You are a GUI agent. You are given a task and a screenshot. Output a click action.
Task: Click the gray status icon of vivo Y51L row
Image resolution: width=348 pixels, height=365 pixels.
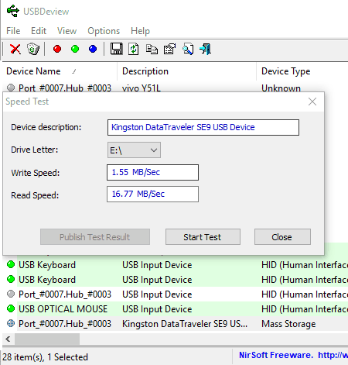pos(11,88)
